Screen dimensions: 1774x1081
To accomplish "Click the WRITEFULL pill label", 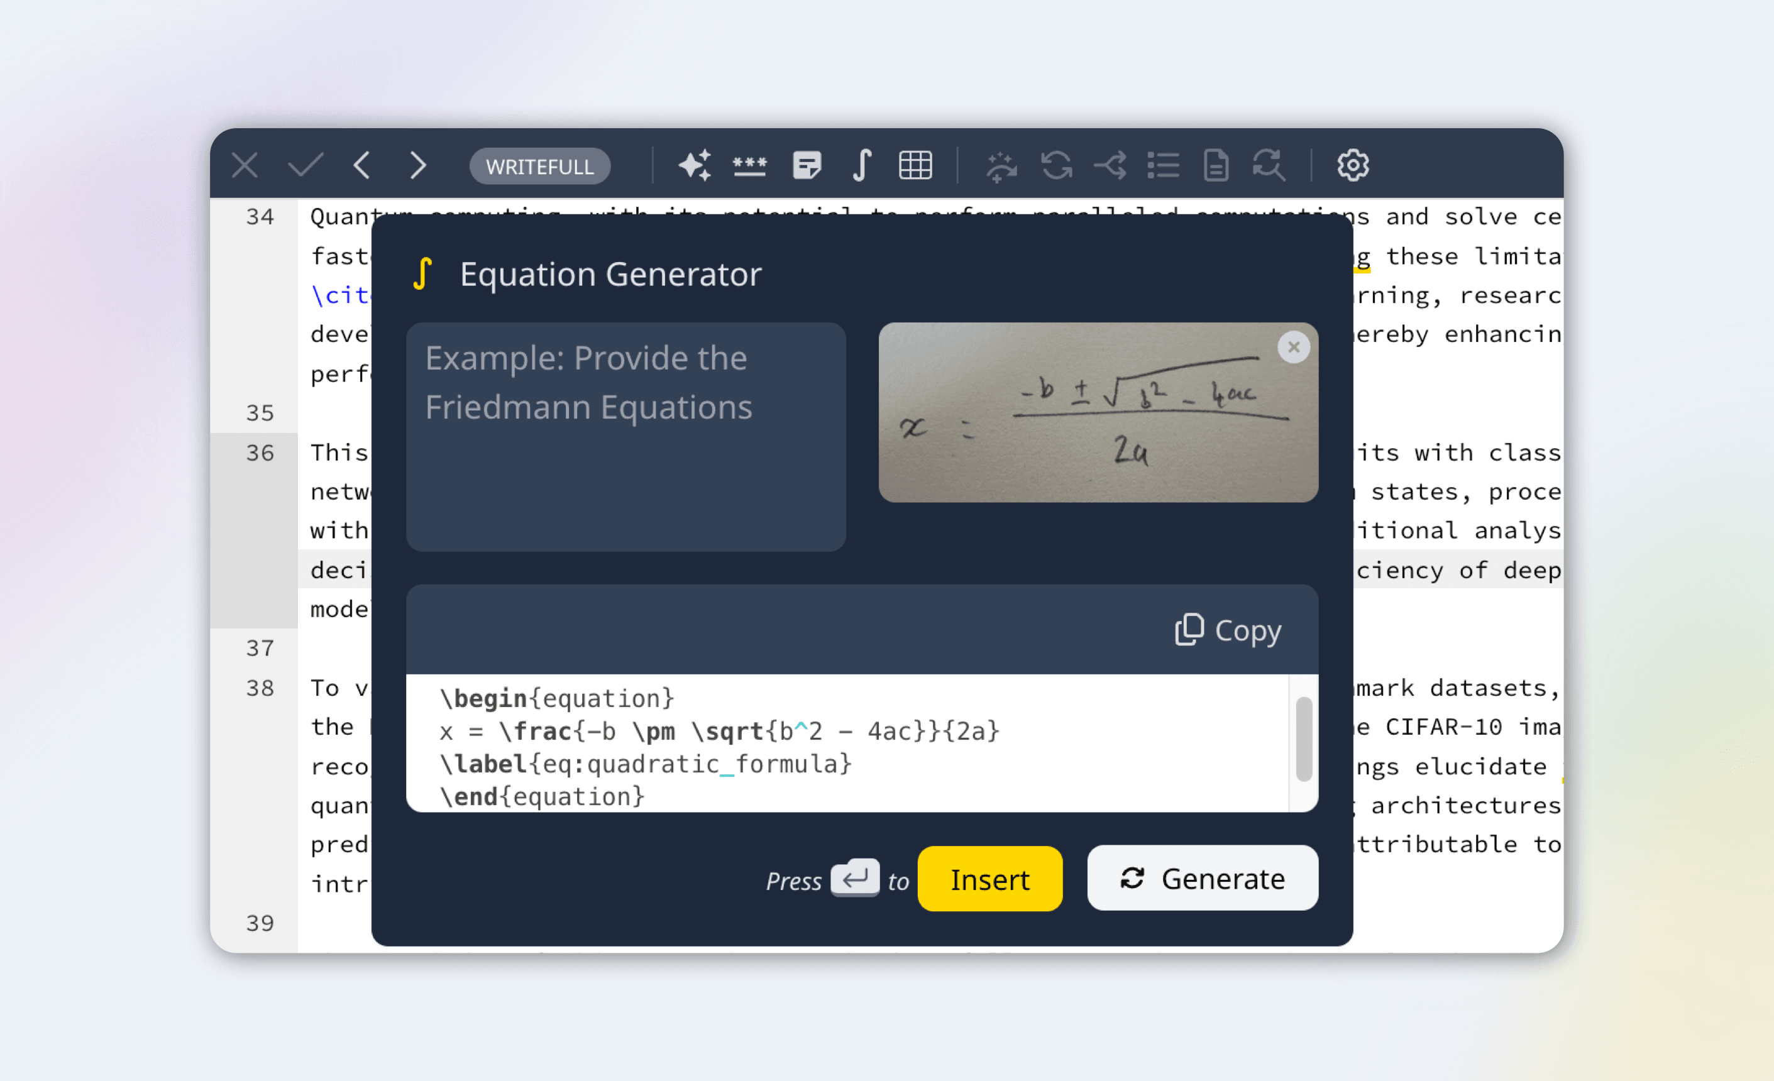I will [539, 167].
